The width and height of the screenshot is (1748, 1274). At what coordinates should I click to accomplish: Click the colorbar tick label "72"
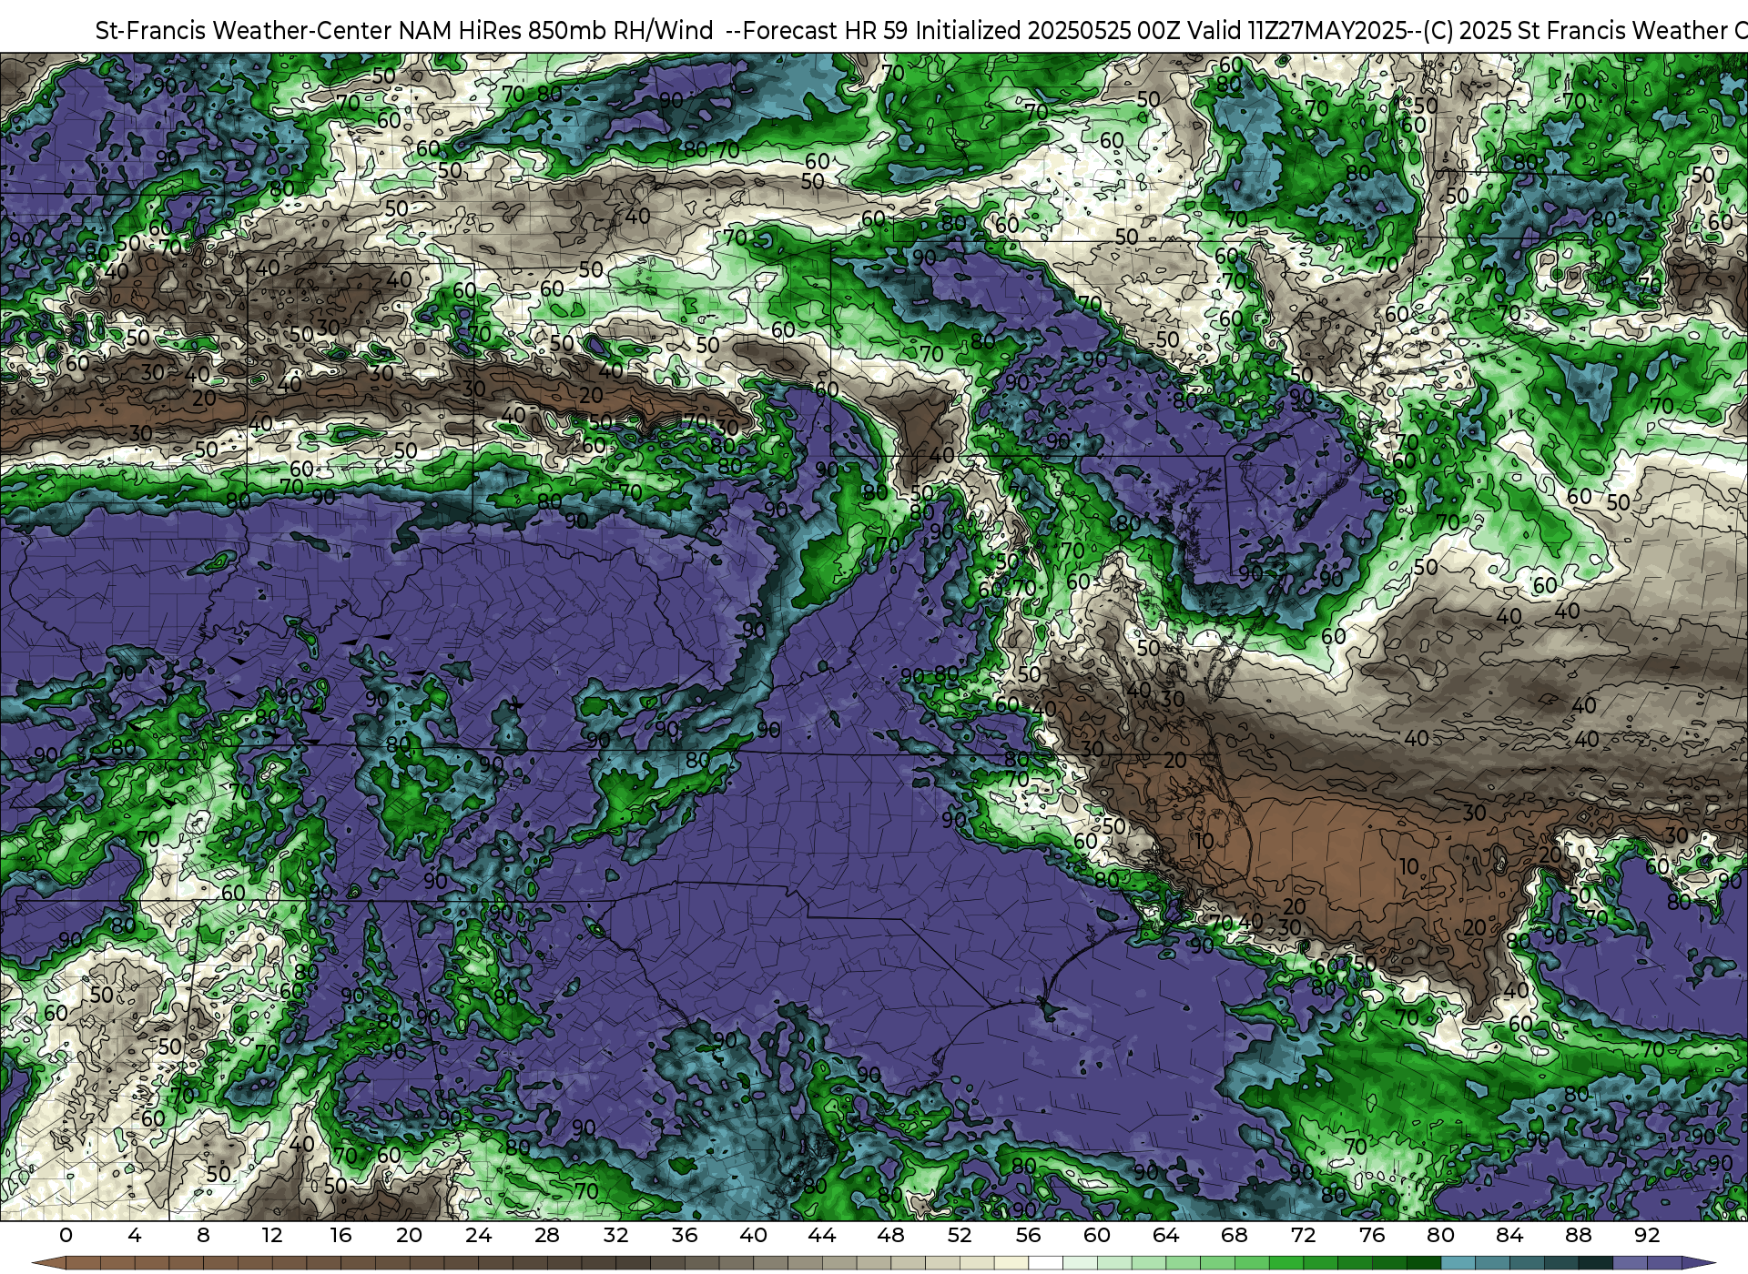(1303, 1235)
